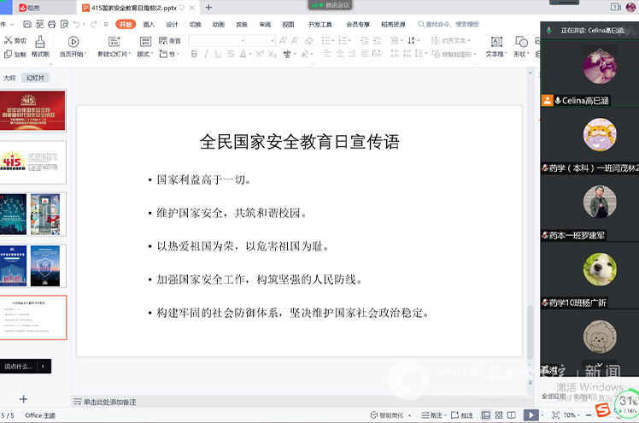The image size is (639, 423).
Task: Switch to slide sorter view icon
Action: pyautogui.click(x=499, y=415)
